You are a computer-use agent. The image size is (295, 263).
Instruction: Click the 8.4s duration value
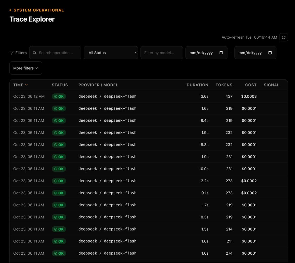204,121
